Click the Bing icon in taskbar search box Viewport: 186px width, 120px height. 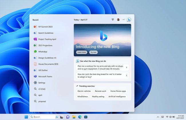coord(57,117)
